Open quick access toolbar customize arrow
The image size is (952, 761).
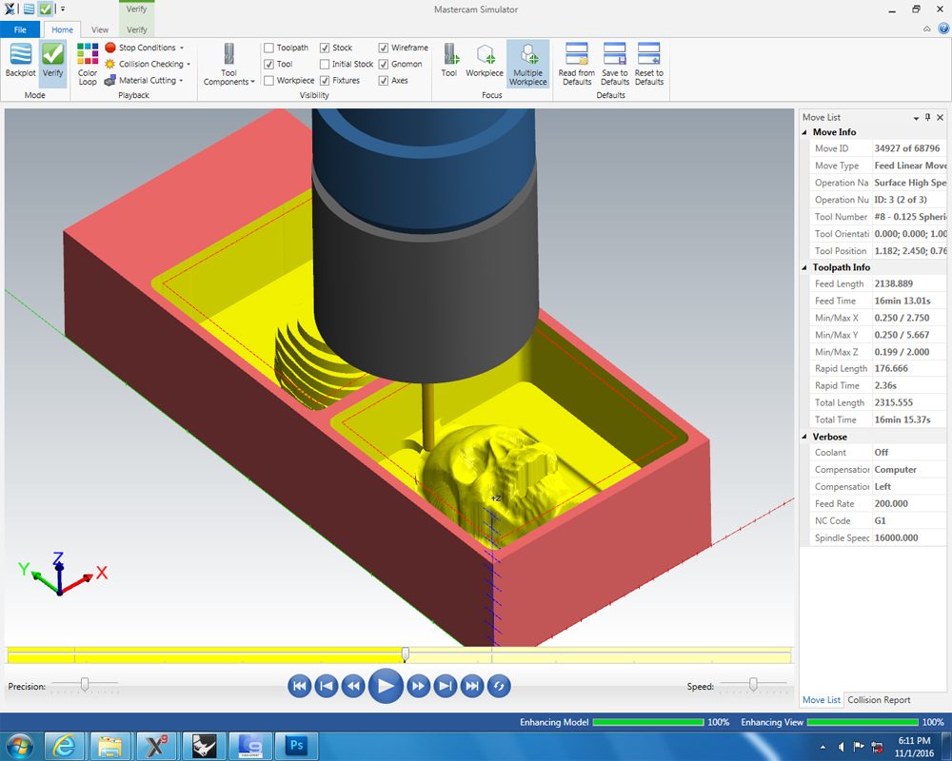63,10
